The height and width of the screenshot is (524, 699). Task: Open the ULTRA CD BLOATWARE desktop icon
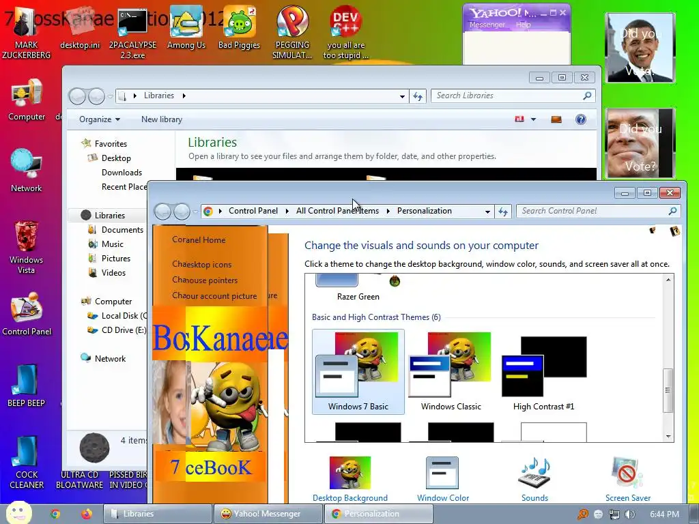(79, 480)
